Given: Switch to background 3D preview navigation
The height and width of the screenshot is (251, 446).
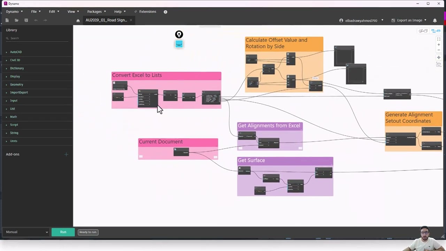Looking at the screenshot, I should pyautogui.click(x=423, y=31).
